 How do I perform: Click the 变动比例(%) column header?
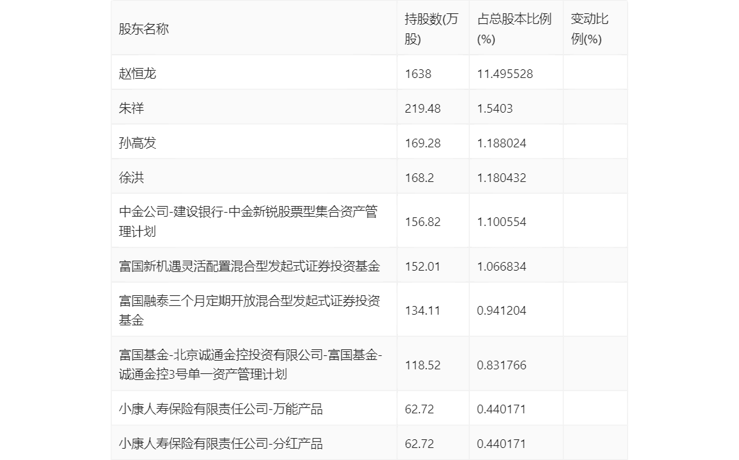coord(589,29)
